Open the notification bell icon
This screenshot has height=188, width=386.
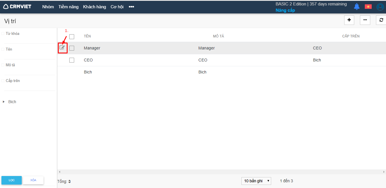[357, 7]
